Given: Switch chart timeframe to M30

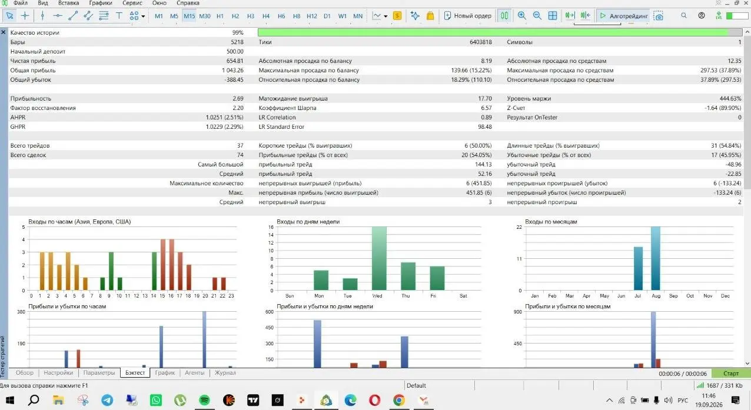Looking at the screenshot, I should click(205, 16).
